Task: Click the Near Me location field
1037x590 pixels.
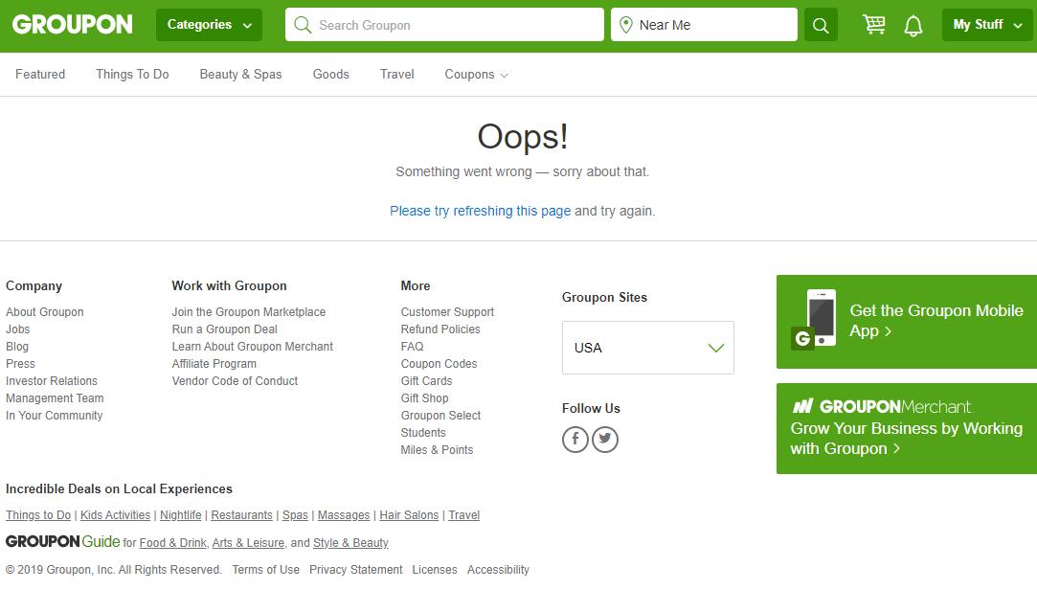Action: [704, 25]
